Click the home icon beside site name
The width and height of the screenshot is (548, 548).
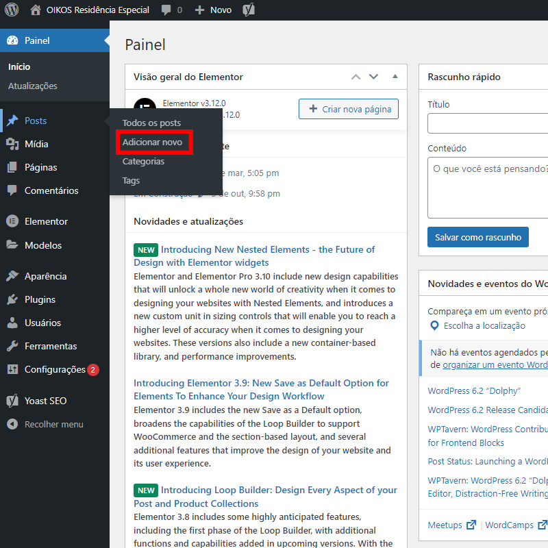(x=36, y=10)
